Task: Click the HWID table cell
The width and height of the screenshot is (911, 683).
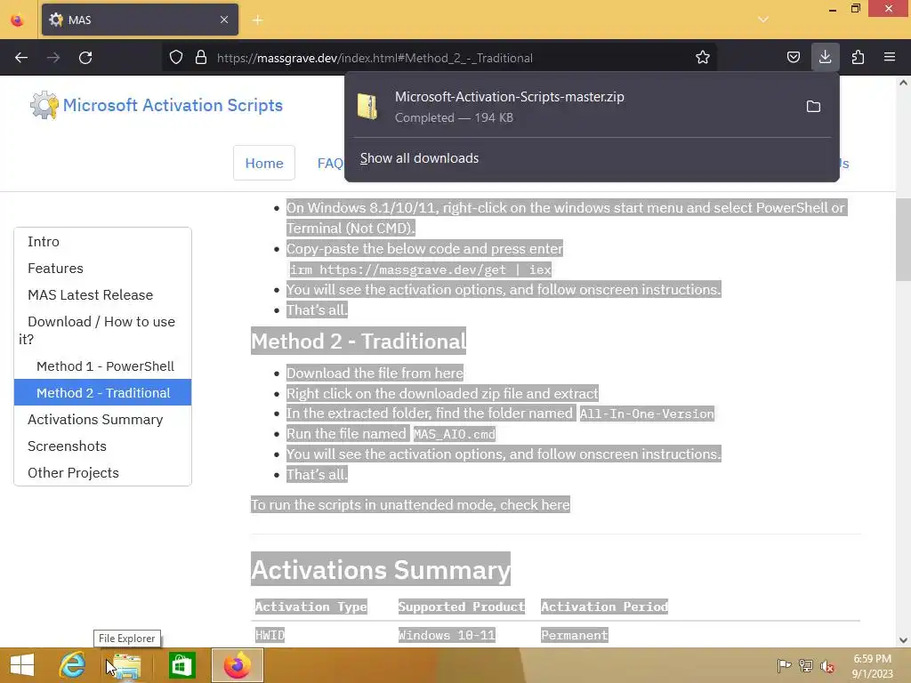Action: tap(270, 635)
